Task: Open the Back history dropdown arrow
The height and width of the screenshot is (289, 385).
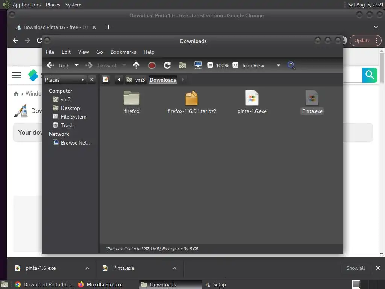Action: tap(77, 65)
